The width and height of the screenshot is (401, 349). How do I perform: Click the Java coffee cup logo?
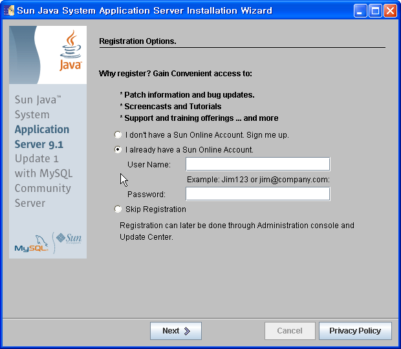[x=70, y=50]
